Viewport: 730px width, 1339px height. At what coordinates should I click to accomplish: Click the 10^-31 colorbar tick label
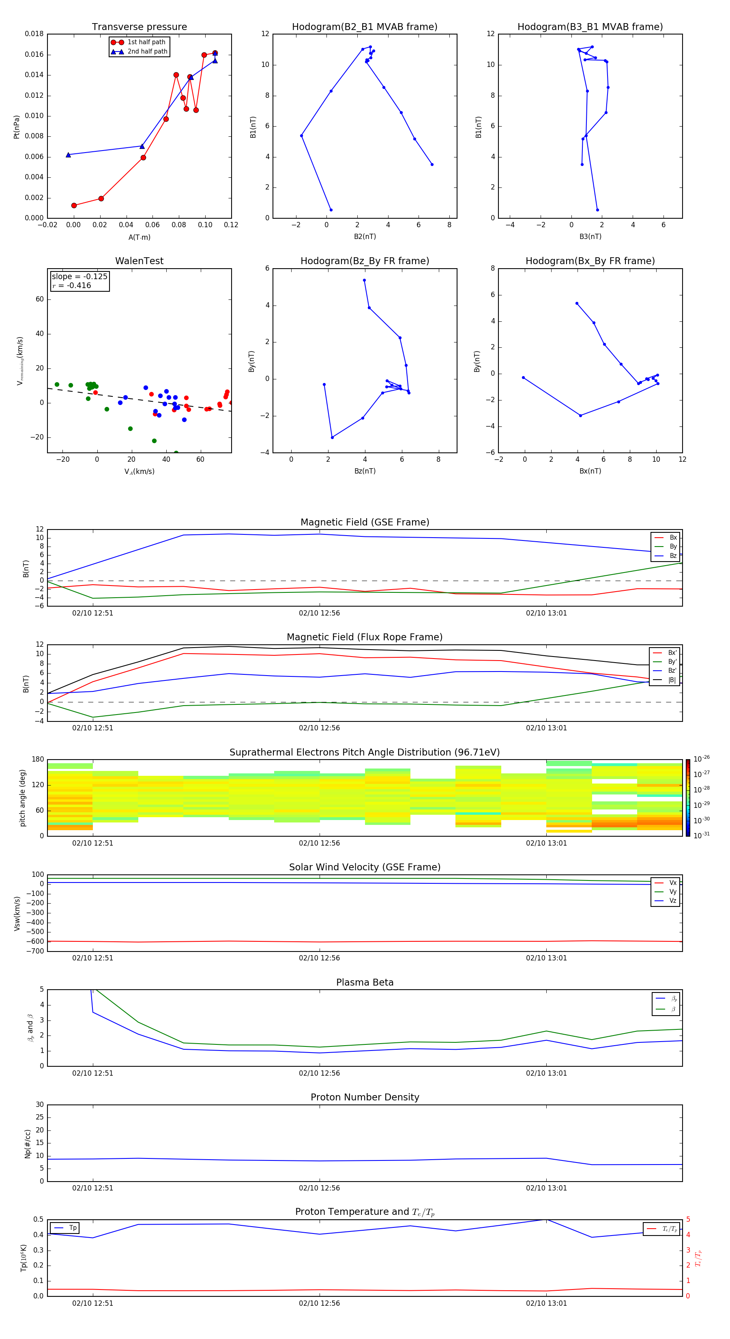click(x=702, y=835)
